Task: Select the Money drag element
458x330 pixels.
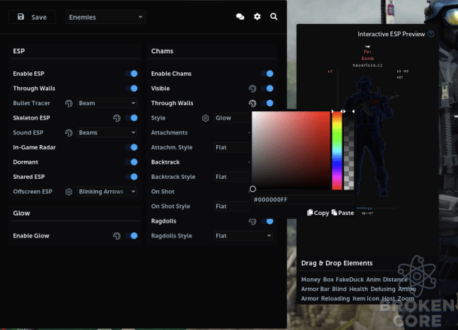Action: (311, 280)
